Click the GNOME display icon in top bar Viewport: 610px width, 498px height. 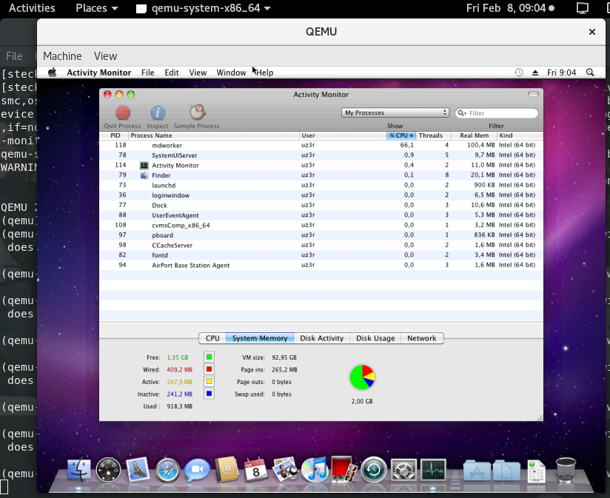click(x=583, y=8)
